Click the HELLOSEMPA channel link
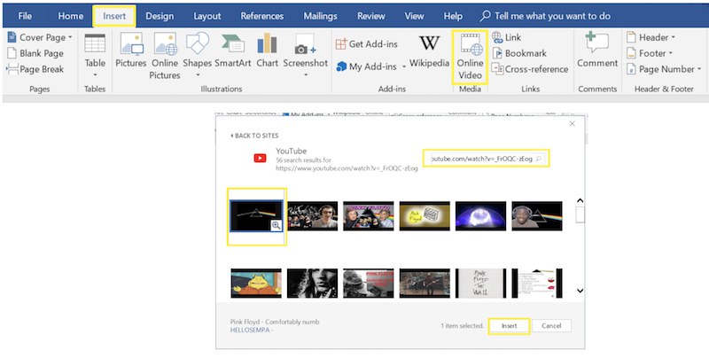Image resolution: width=709 pixels, height=358 pixels. point(250,330)
